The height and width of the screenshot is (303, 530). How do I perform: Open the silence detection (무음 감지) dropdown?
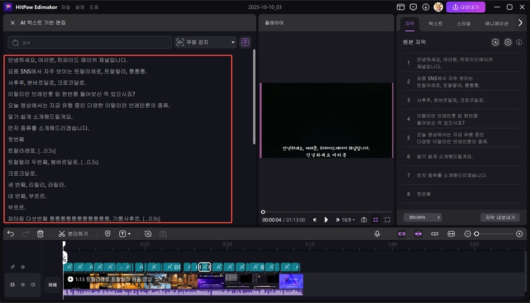[206, 42]
